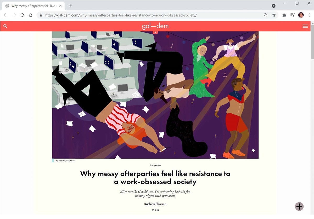Go to the browser home page
This screenshot has width=314, height=219.
pos(31,15)
